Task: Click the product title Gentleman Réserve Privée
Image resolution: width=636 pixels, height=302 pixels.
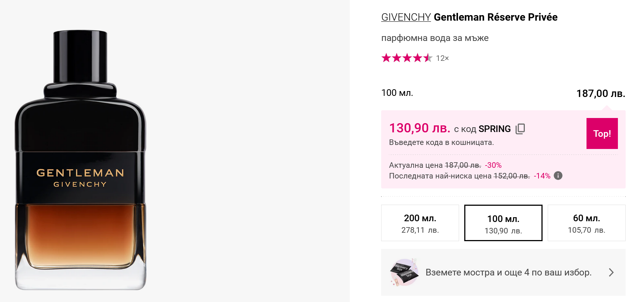Action: click(x=495, y=17)
